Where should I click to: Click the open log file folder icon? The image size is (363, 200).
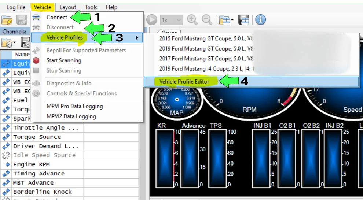pos(7,20)
